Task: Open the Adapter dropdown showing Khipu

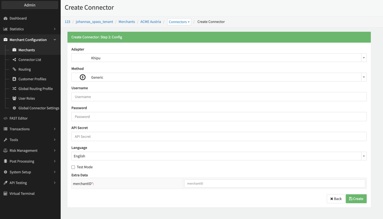Action: click(219, 58)
